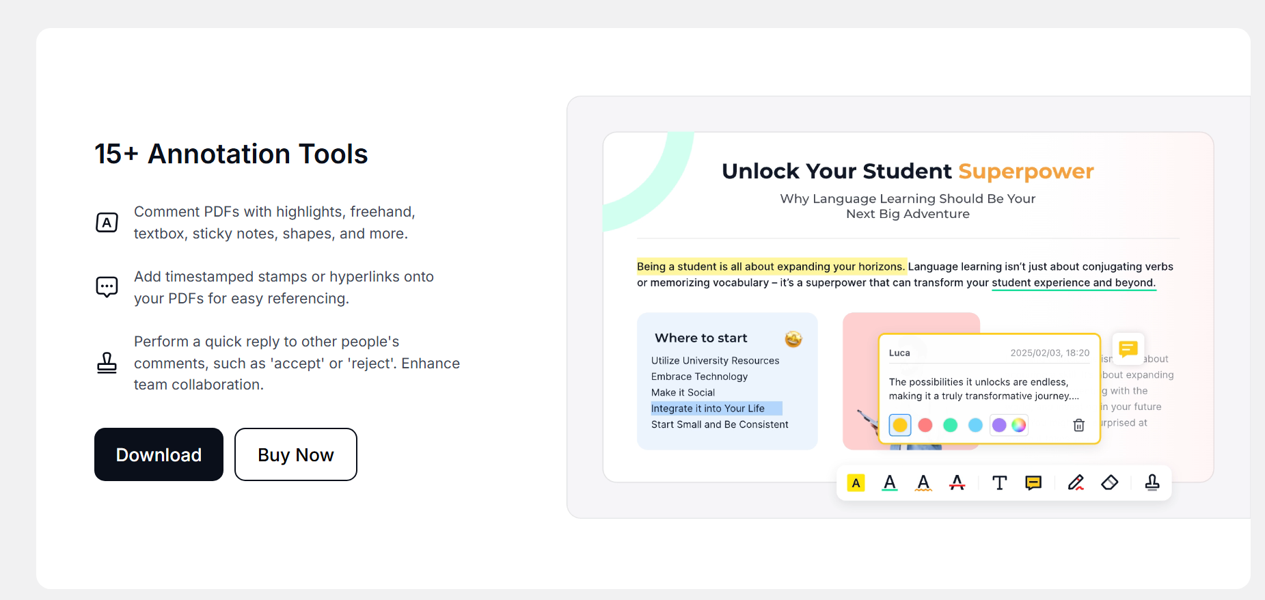This screenshot has width=1265, height=600.
Task: Select the yellow highlight tool icon
Action: [856, 483]
